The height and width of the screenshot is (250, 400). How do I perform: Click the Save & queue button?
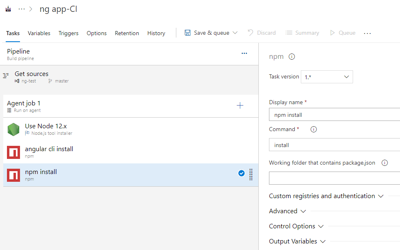207,33
